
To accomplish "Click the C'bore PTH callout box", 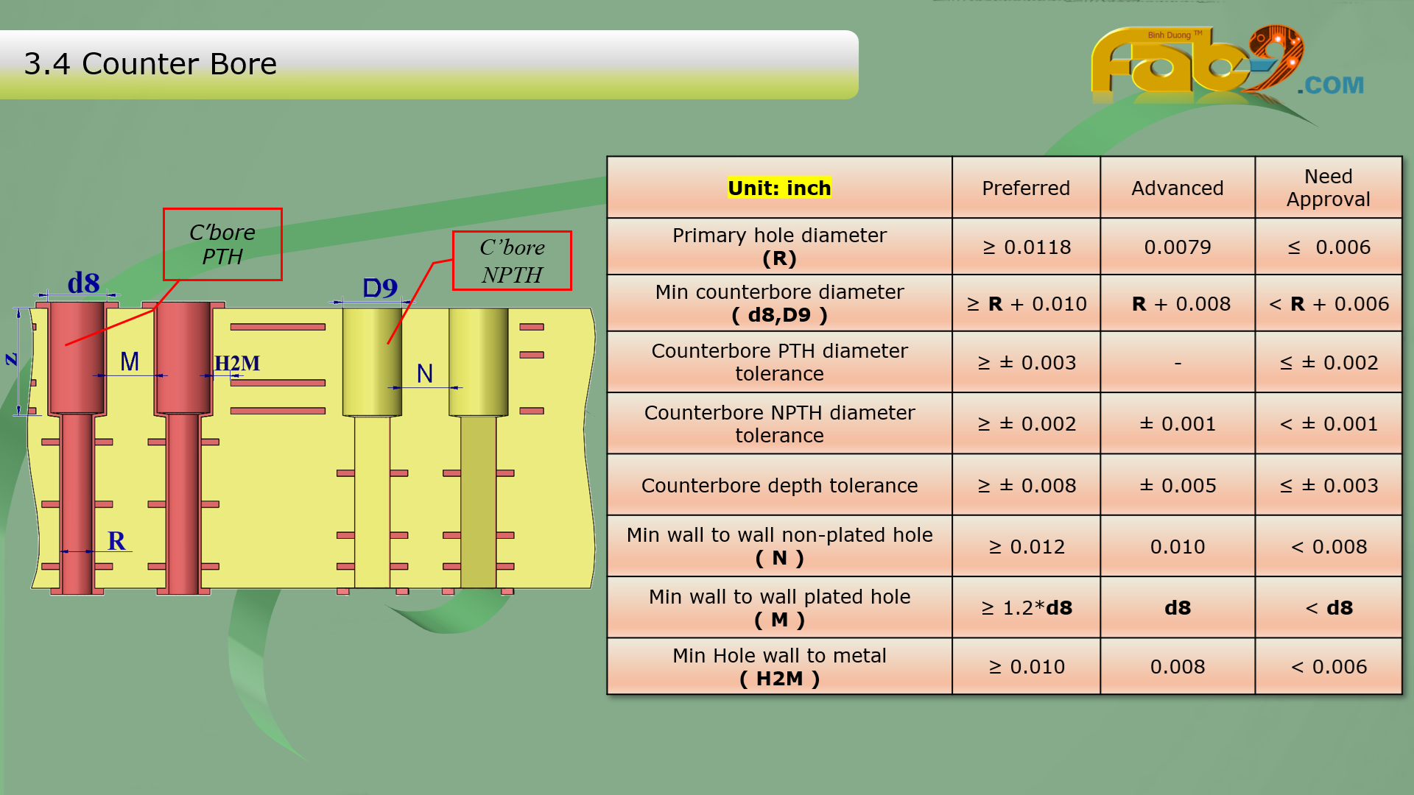I will coord(222,244).
